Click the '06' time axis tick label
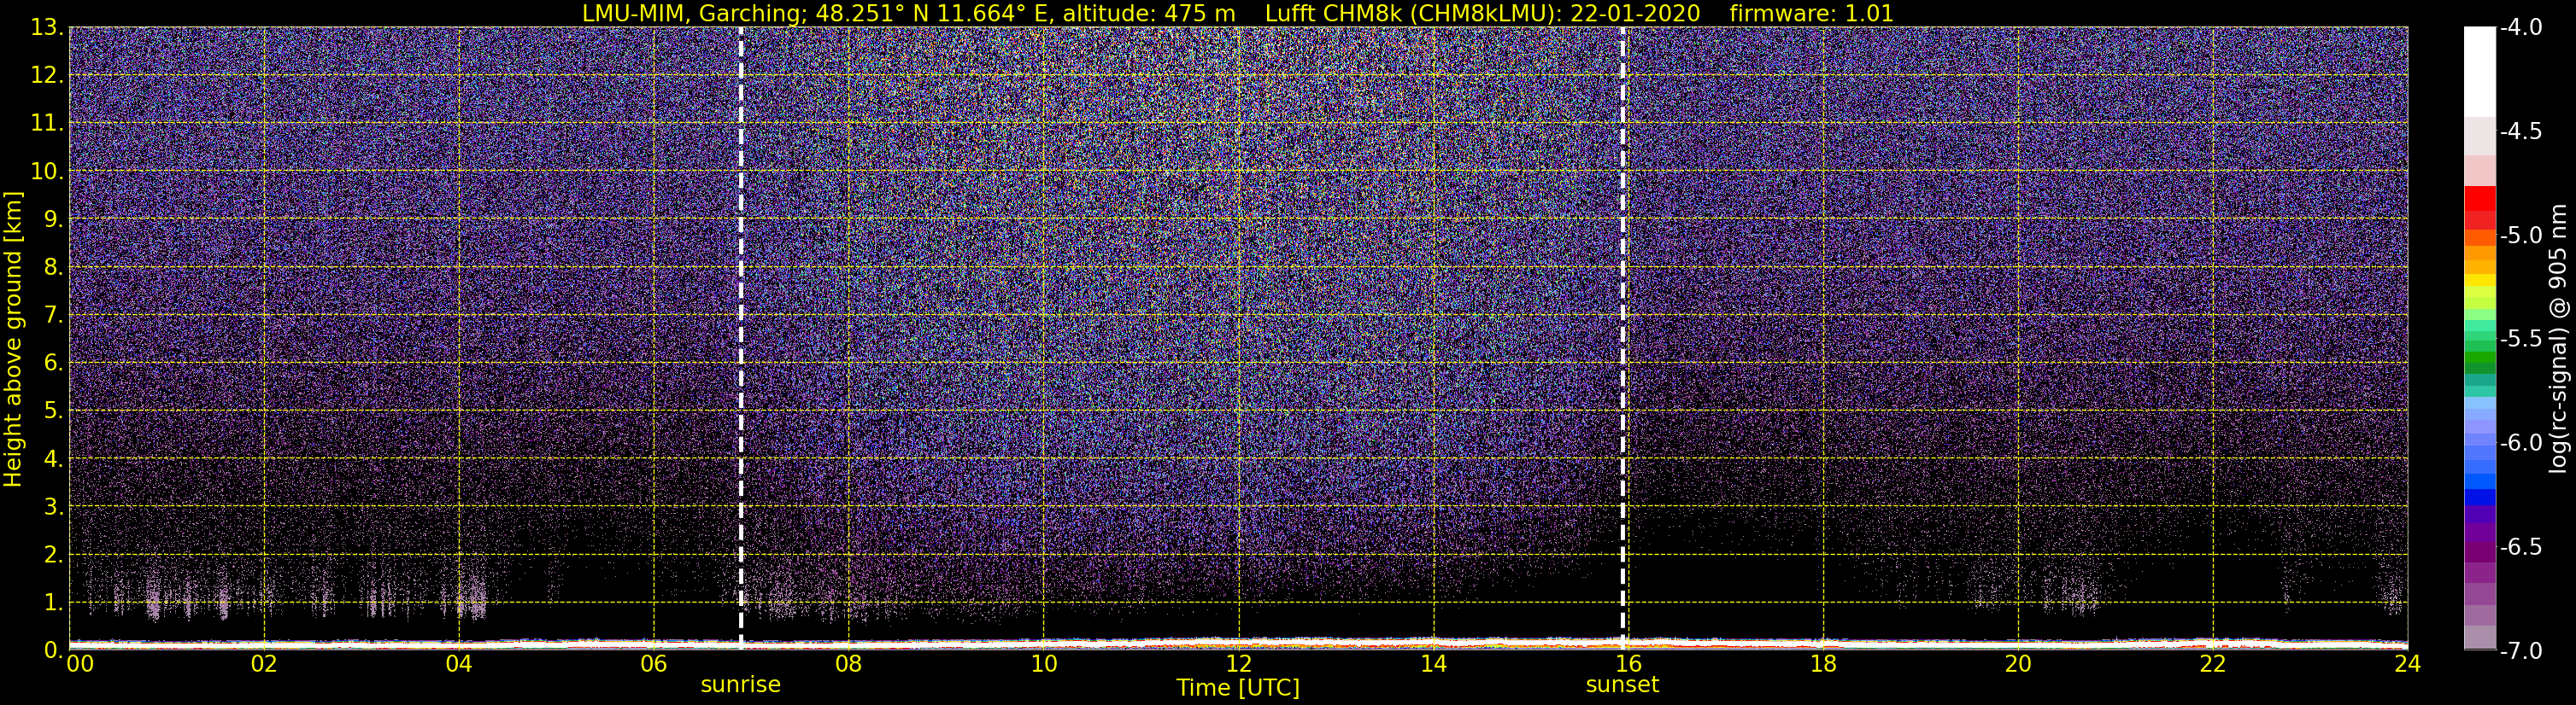The height and width of the screenshot is (705, 2576). click(654, 664)
